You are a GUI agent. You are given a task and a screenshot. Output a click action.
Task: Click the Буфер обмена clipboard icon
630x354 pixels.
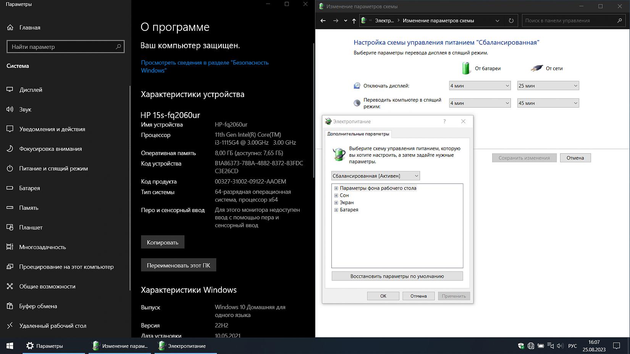[10, 306]
